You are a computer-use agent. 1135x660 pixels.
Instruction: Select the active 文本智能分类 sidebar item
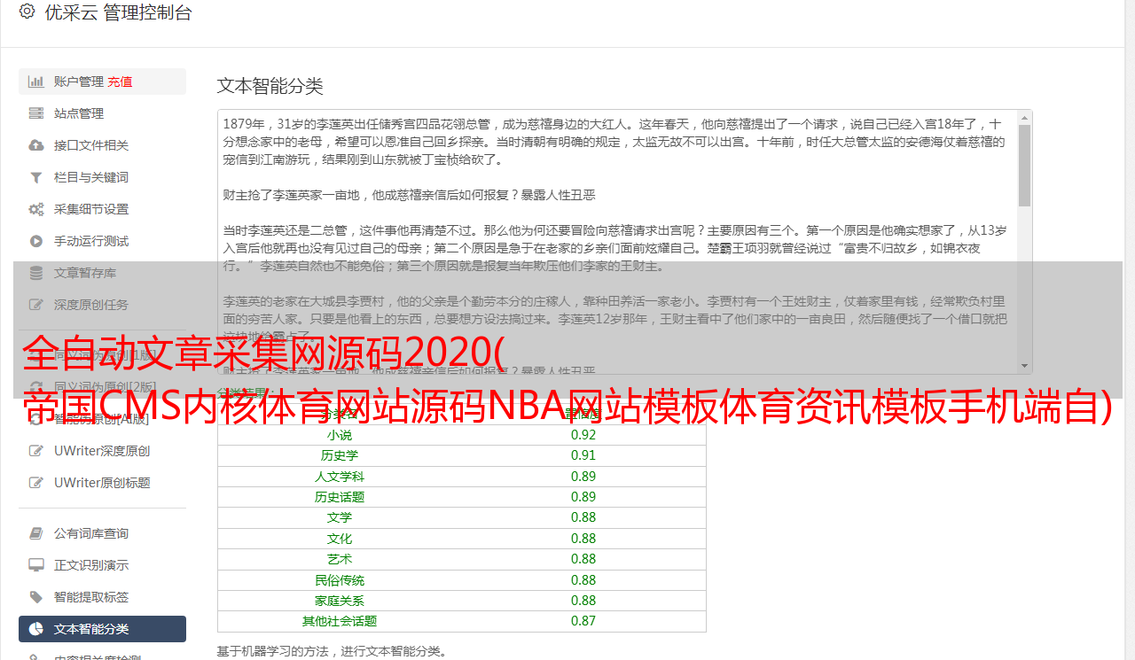click(102, 629)
